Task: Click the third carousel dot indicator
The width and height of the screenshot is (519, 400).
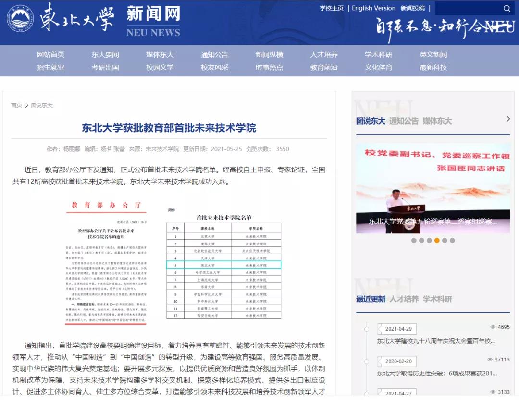Action: point(429,241)
